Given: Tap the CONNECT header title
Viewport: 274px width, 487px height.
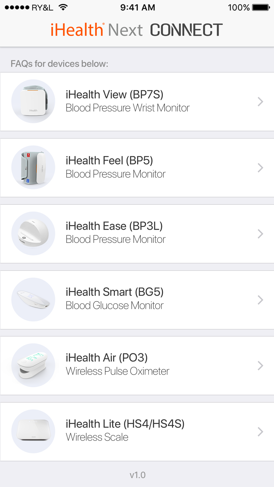Looking at the screenshot, I should click(186, 30).
